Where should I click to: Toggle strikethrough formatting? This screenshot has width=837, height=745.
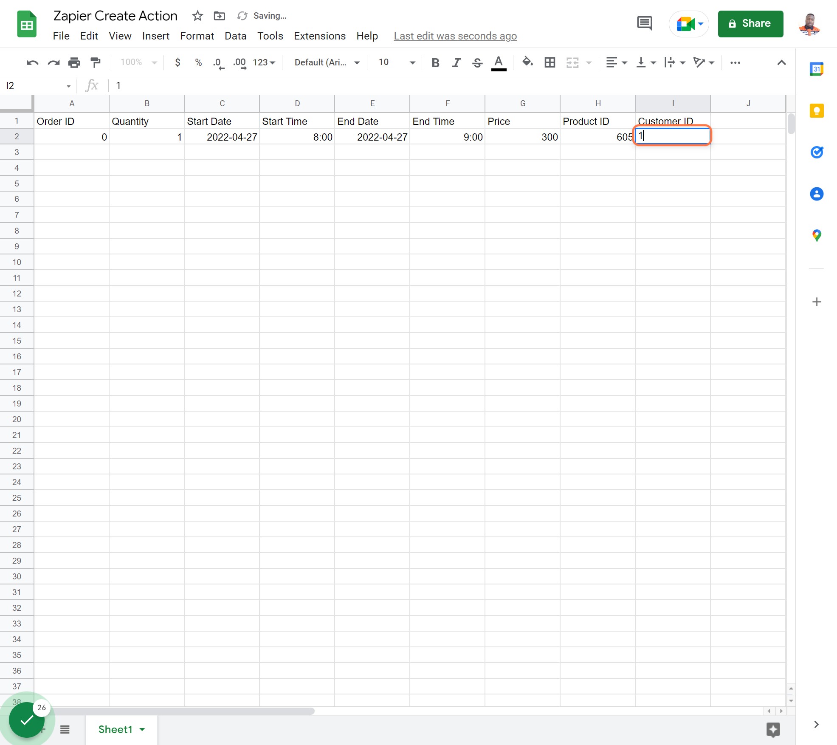[477, 63]
